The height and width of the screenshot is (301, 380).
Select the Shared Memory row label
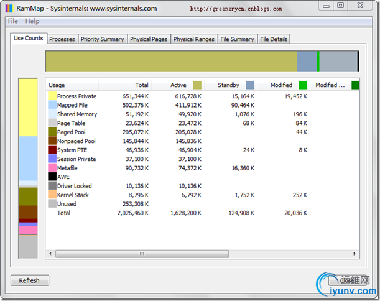[x=77, y=114]
